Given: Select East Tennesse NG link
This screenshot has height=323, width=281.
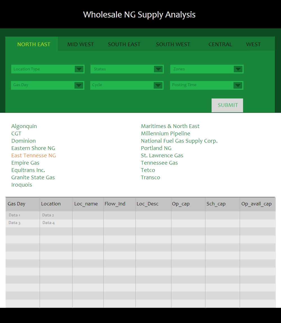Looking at the screenshot, I should (x=33, y=156).
